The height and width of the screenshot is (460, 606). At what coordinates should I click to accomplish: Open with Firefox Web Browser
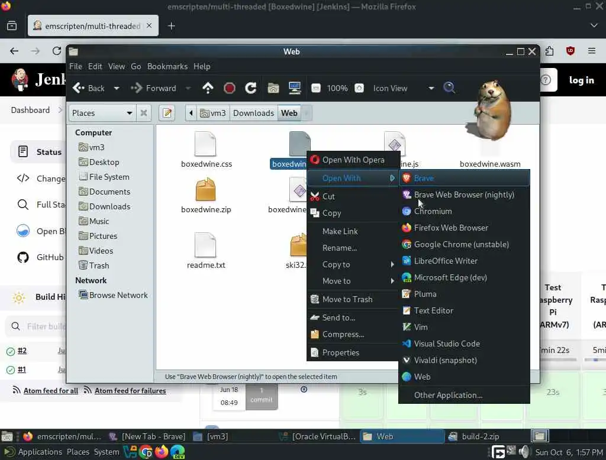click(x=464, y=228)
